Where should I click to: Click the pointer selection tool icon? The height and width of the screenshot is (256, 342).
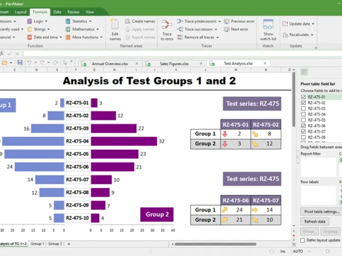click(65, 63)
